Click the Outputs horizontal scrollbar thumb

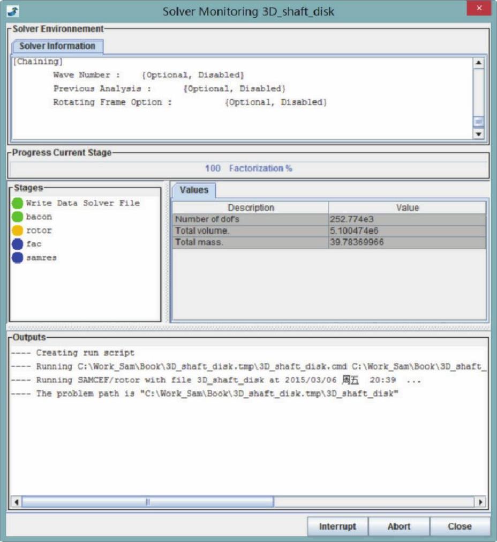(147, 502)
